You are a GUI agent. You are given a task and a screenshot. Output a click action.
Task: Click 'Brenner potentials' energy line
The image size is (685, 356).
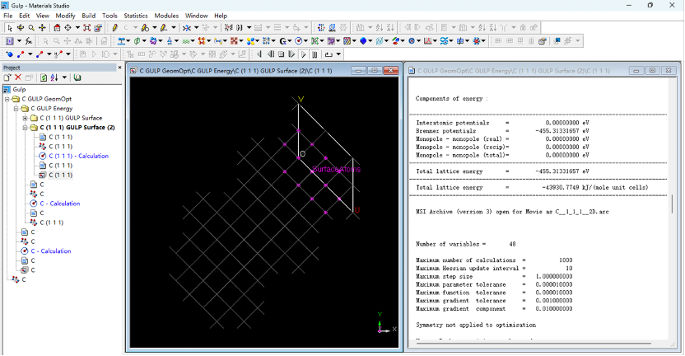coord(502,131)
